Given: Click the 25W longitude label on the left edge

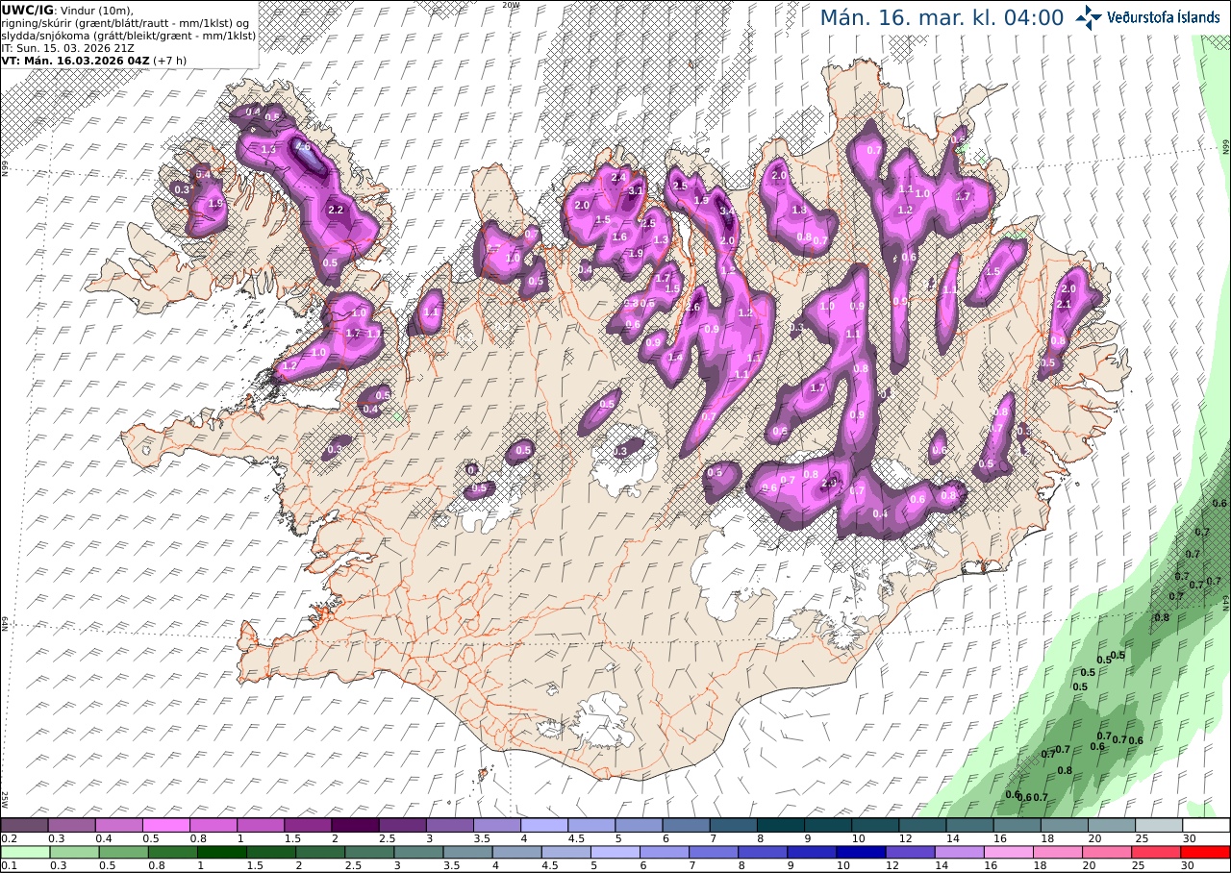Looking at the screenshot, I should point(4,798).
